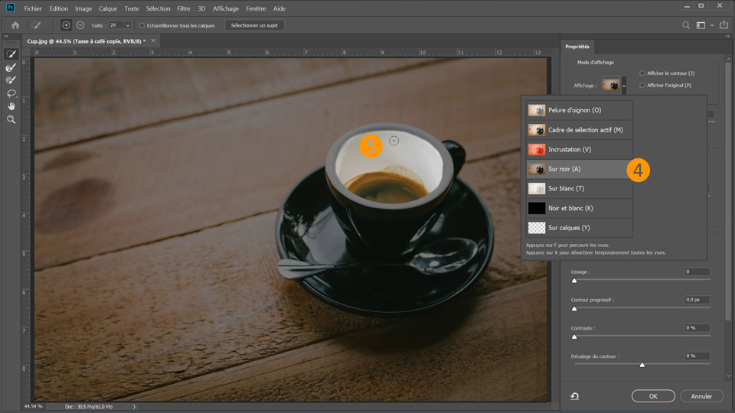Screen dimensions: 735x413
Task: Click the Décalage du contour slider handle
Action: tap(642, 365)
